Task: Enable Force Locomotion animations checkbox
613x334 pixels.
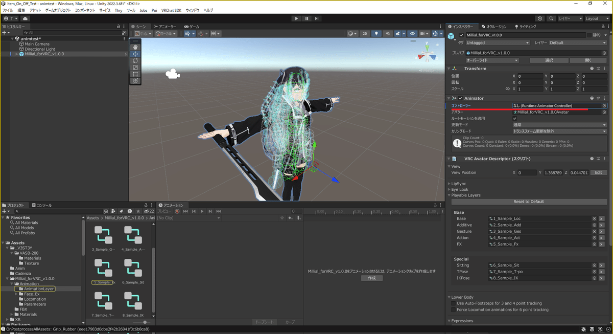Action: coord(453,309)
